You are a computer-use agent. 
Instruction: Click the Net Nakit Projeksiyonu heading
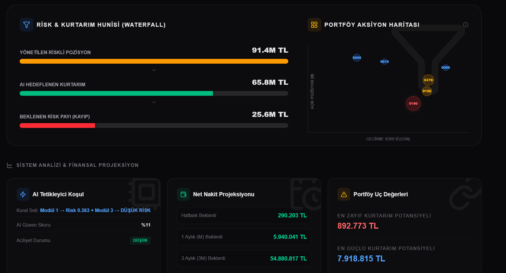pyautogui.click(x=224, y=194)
